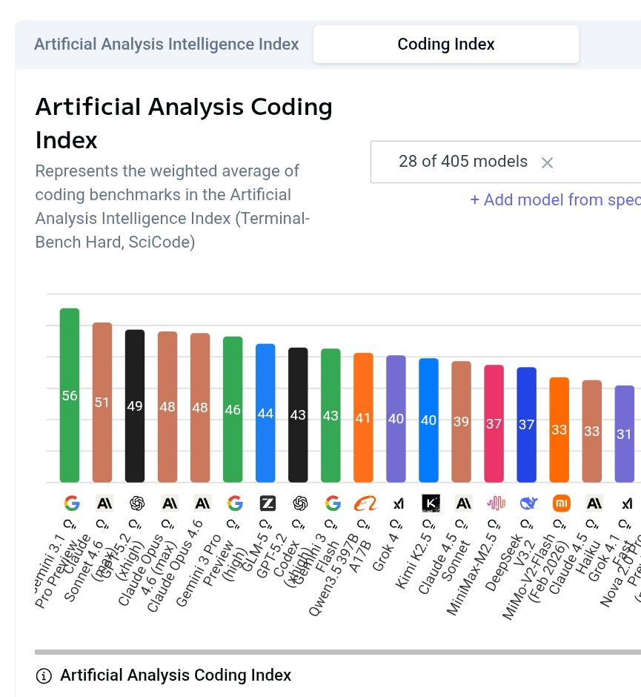Click the Anthropic logo under Claude 4.5 Haiku

coord(594,503)
